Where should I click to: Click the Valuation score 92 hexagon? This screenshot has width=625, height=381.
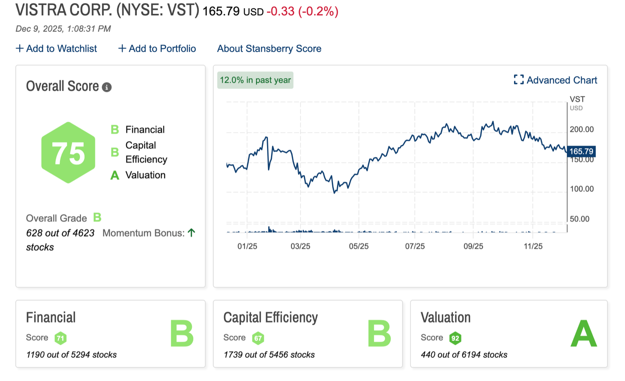[x=455, y=338]
